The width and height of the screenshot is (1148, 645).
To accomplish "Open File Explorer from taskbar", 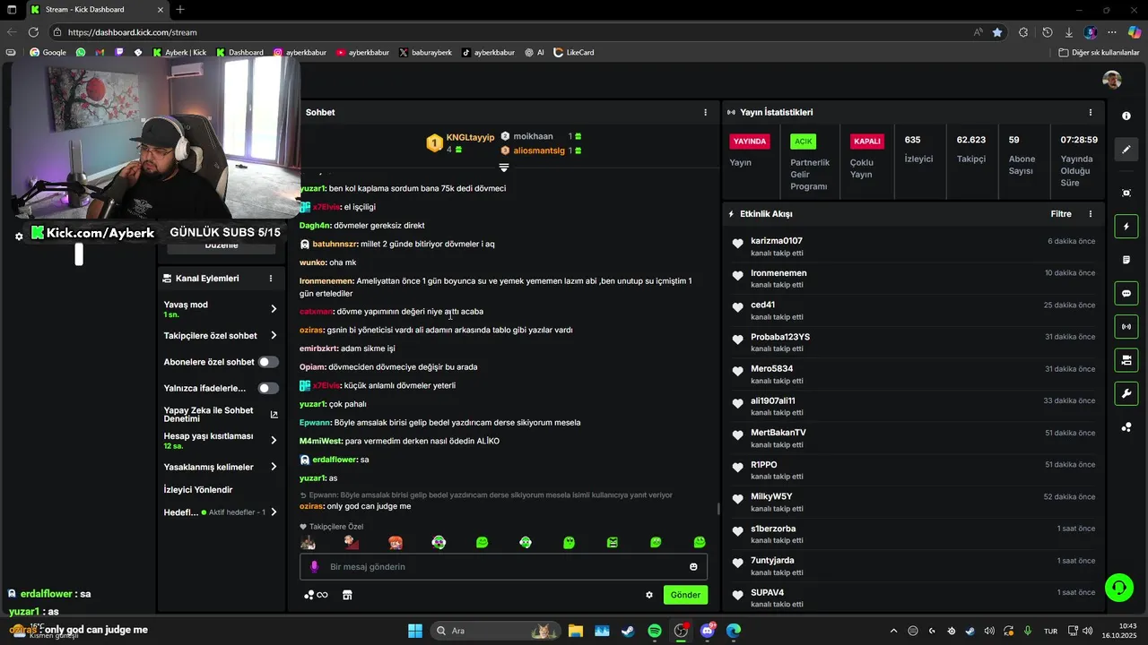I will coord(575,631).
